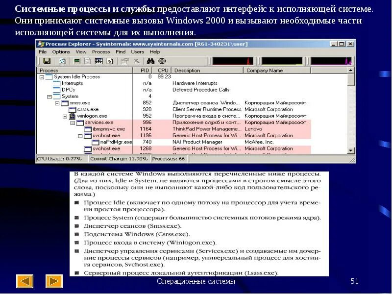This screenshot has height=294, width=392.
Task: Select the ibmpmsvc.exe row text
Action: [108, 129]
